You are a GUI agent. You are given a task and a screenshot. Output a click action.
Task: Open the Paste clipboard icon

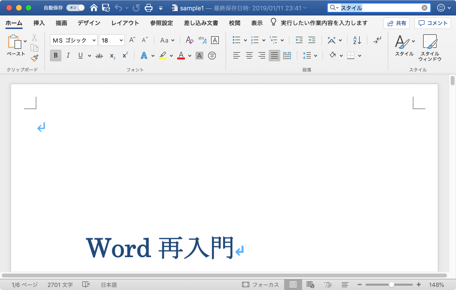click(x=15, y=42)
